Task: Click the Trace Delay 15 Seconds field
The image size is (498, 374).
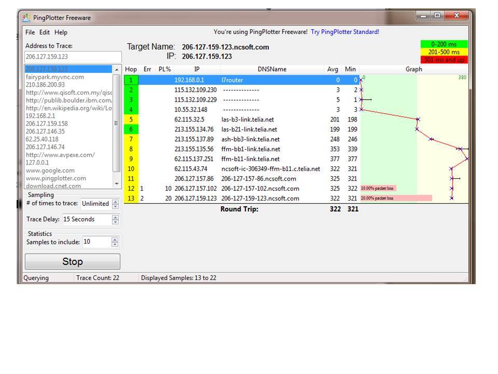Action: 87,219
